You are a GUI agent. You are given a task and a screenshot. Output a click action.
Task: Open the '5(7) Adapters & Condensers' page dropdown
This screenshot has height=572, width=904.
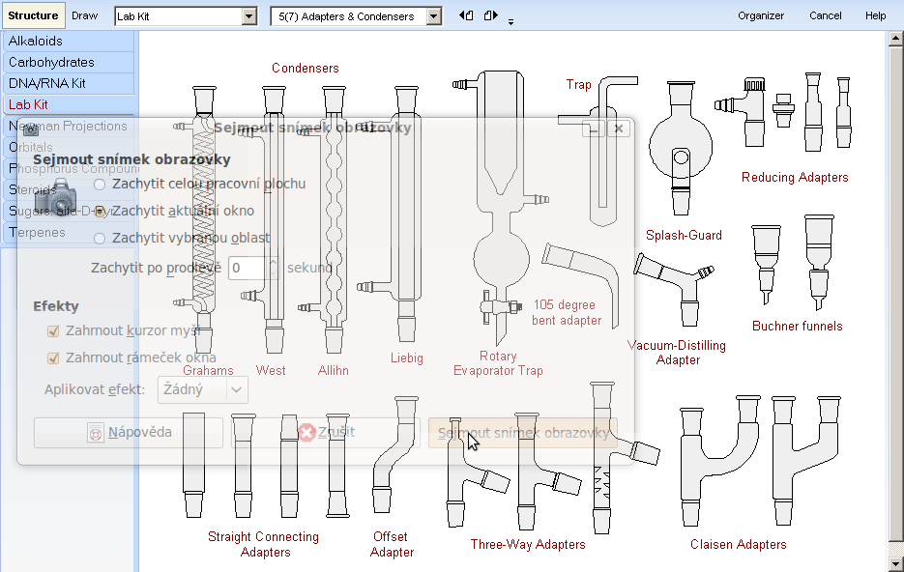434,16
